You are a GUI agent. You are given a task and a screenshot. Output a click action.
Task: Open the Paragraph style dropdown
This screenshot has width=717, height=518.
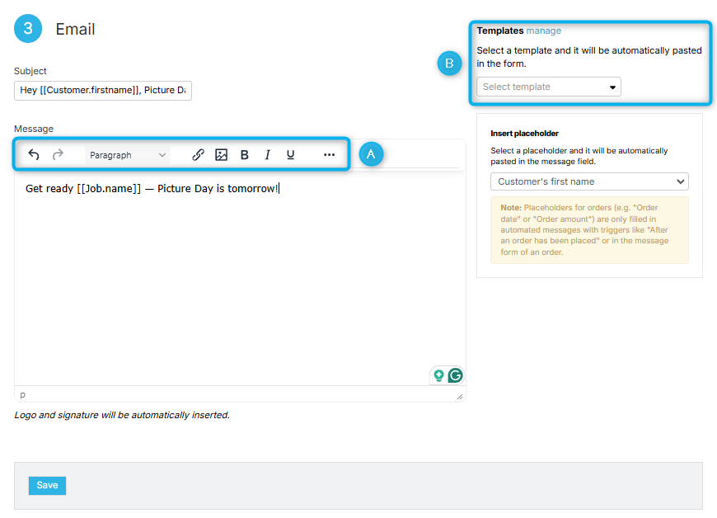(128, 155)
